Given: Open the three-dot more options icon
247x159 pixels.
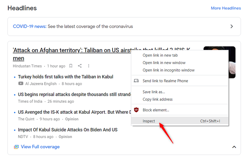Looking at the screenshot, I should coord(89,66).
